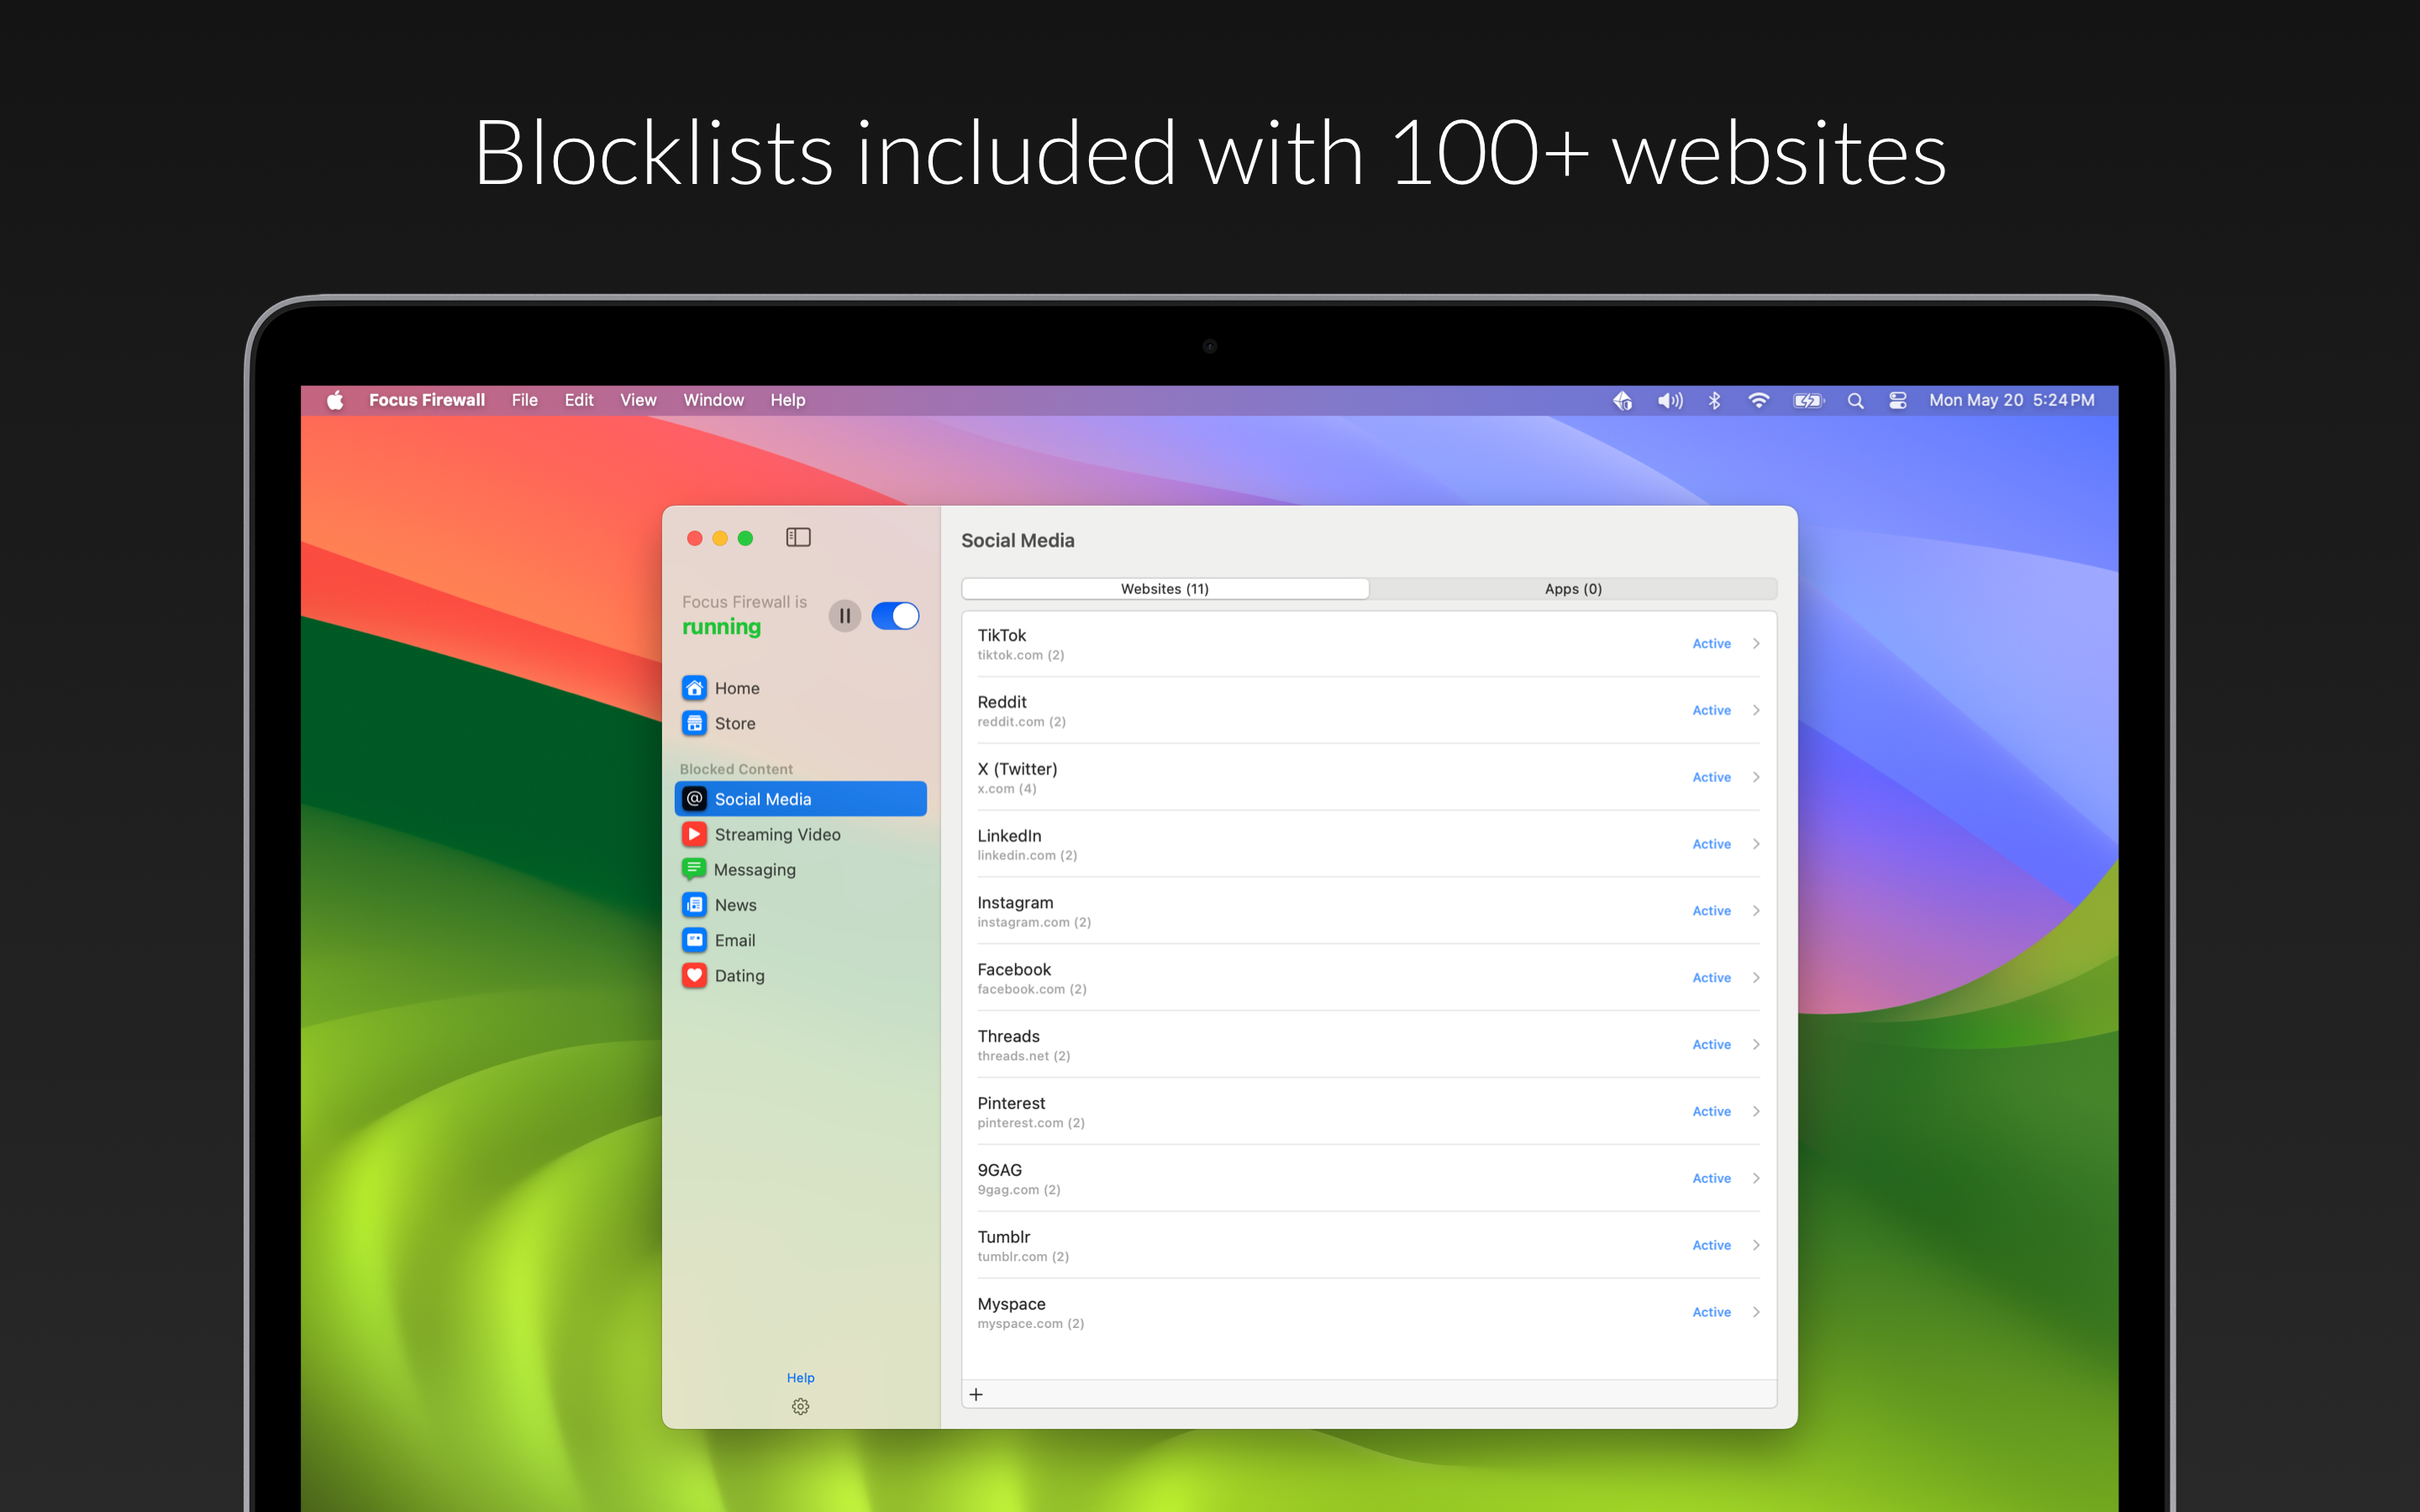
Task: Open settings via the gear icon
Action: [x=800, y=1407]
